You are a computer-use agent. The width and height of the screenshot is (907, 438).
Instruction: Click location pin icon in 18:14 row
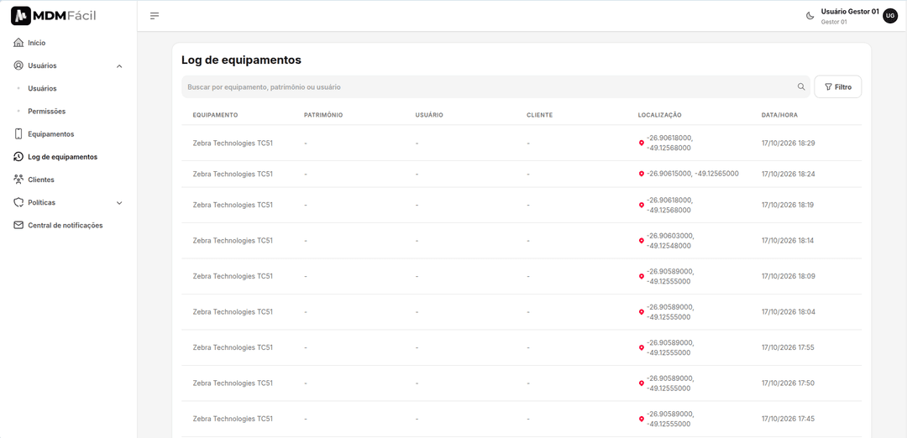[642, 240]
